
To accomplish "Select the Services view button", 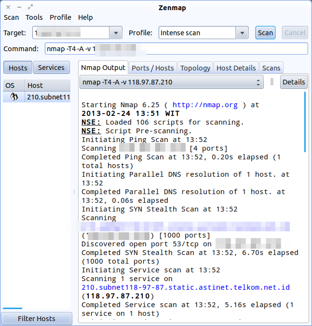I will [51, 68].
